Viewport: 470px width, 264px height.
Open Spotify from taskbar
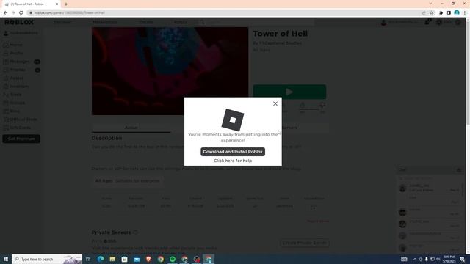point(173,259)
